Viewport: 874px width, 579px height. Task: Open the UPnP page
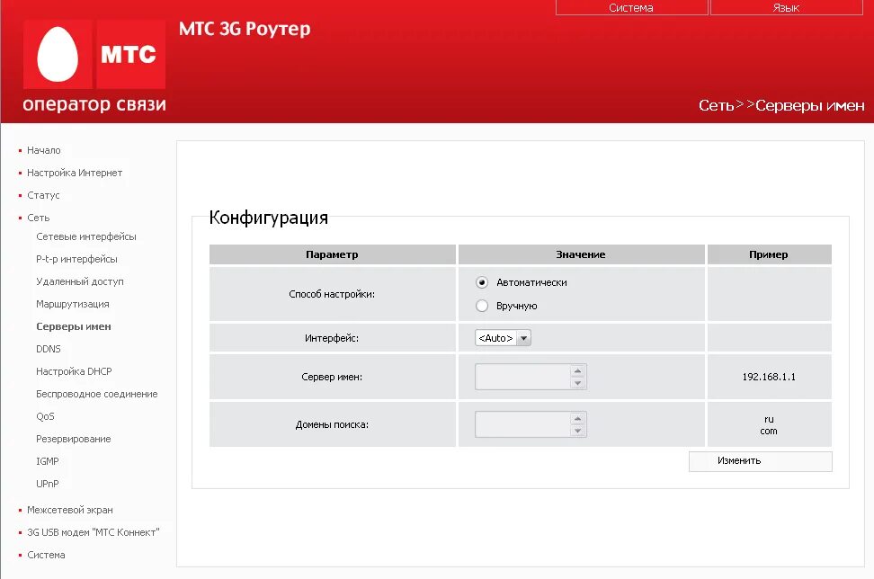coord(48,484)
